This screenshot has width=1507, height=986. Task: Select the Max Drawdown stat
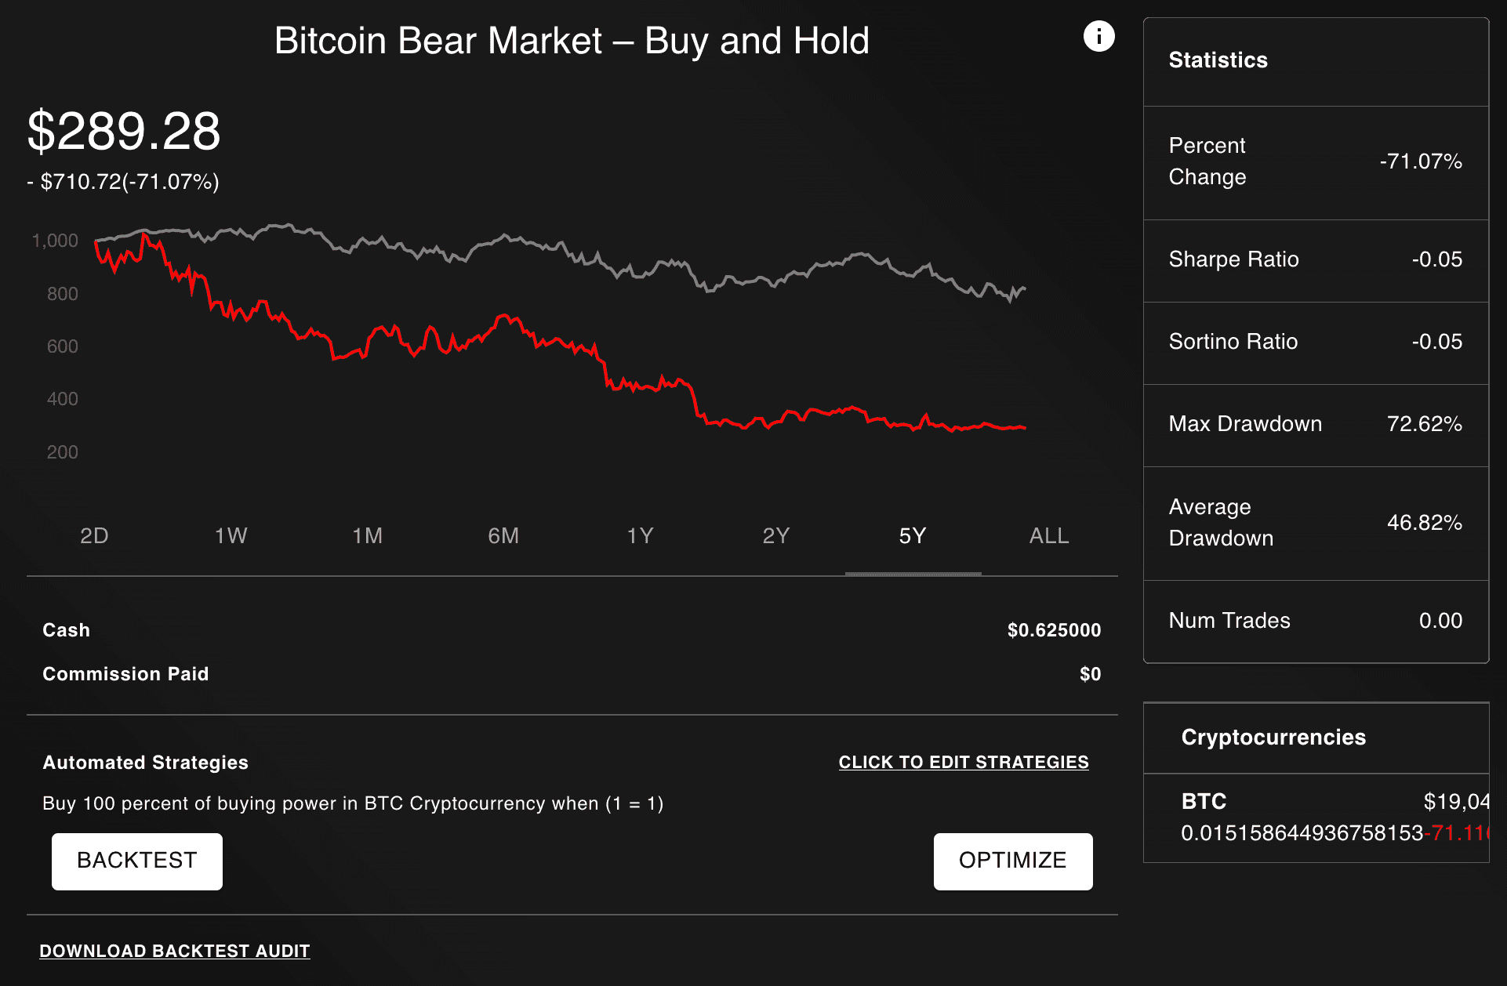(x=1315, y=424)
